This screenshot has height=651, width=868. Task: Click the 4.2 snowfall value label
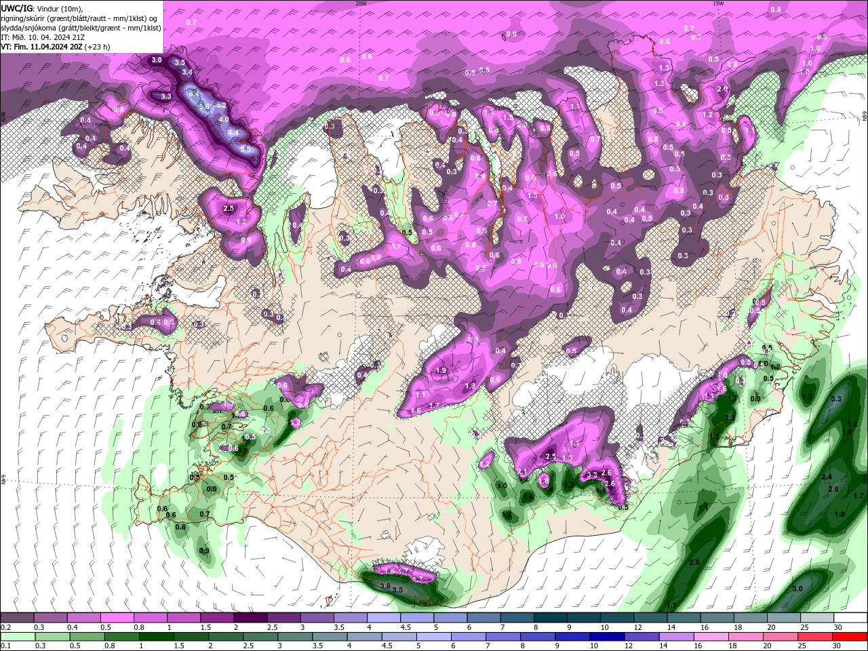pyautogui.click(x=221, y=106)
